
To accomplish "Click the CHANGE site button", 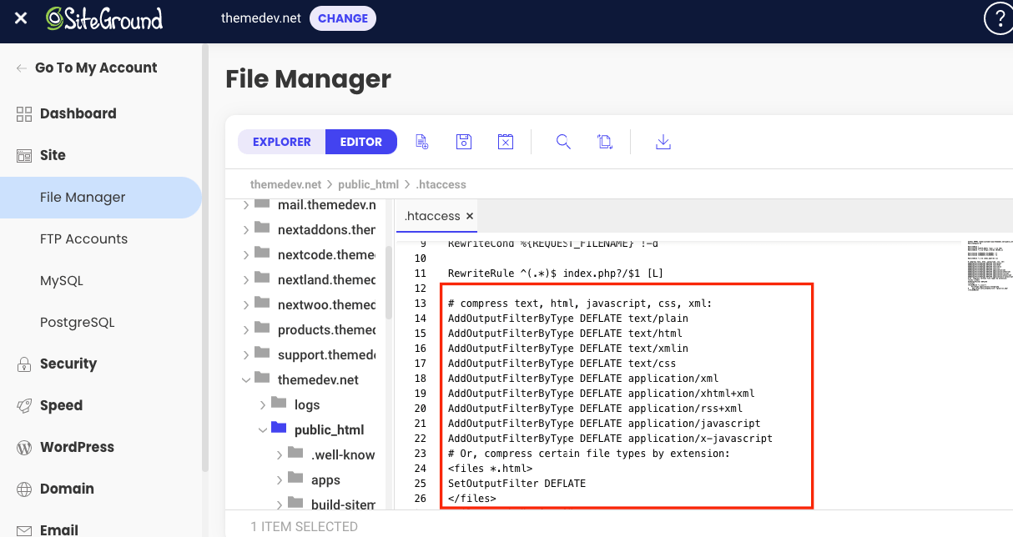I will (342, 18).
